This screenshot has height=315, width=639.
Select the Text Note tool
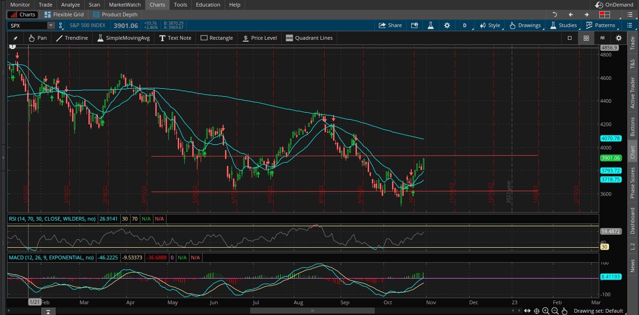click(x=175, y=38)
